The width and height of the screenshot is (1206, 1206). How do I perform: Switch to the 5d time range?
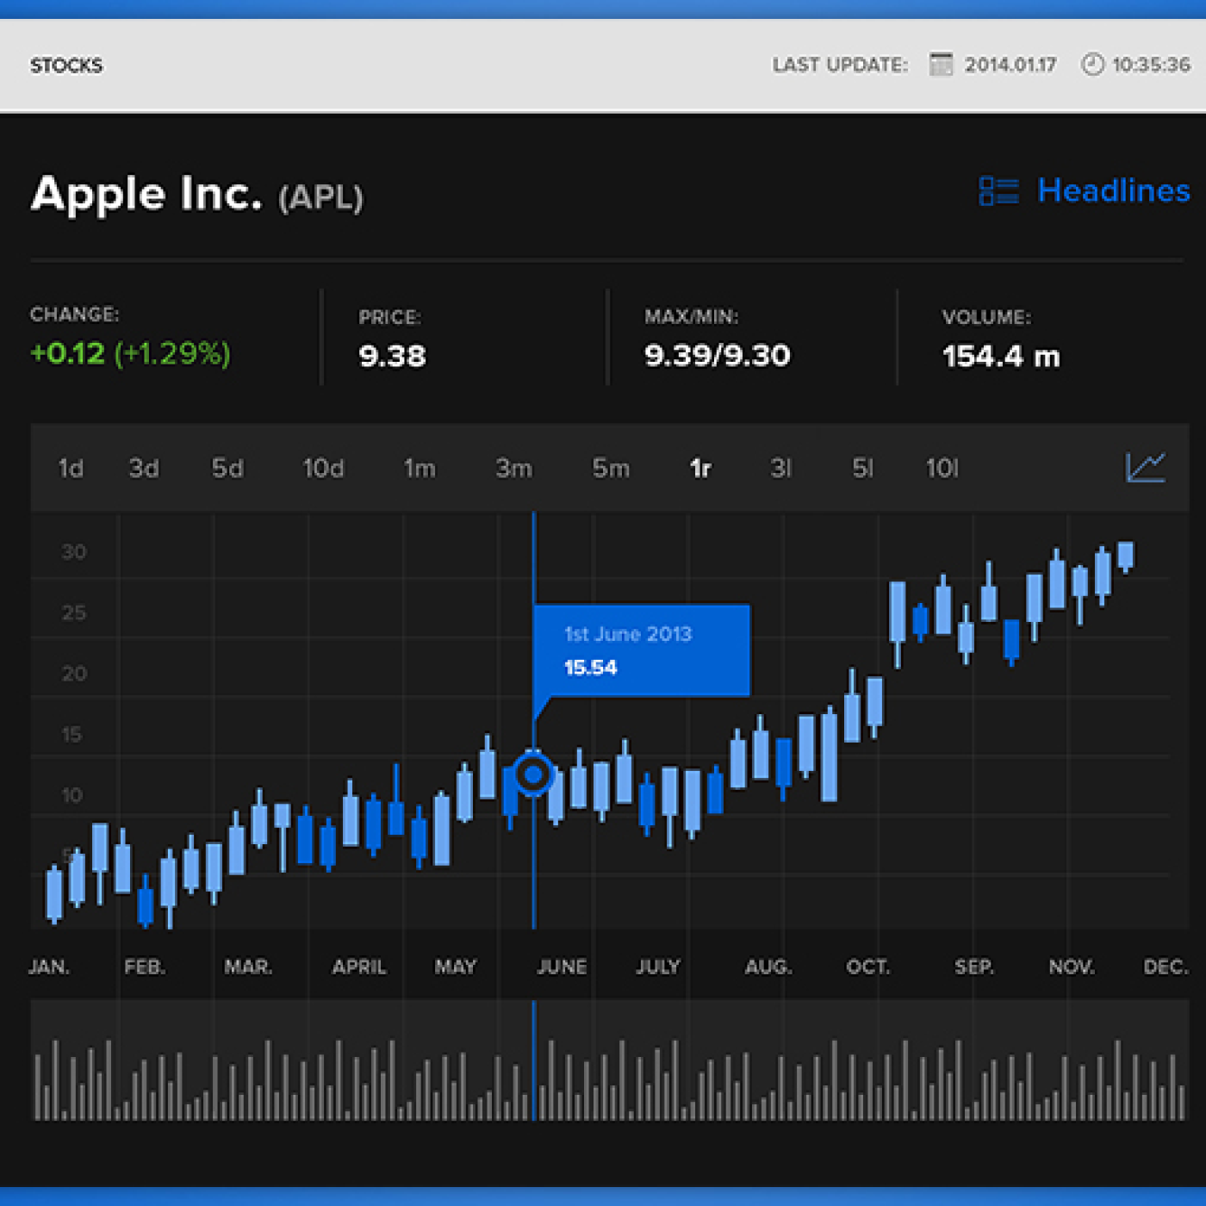pos(227,469)
